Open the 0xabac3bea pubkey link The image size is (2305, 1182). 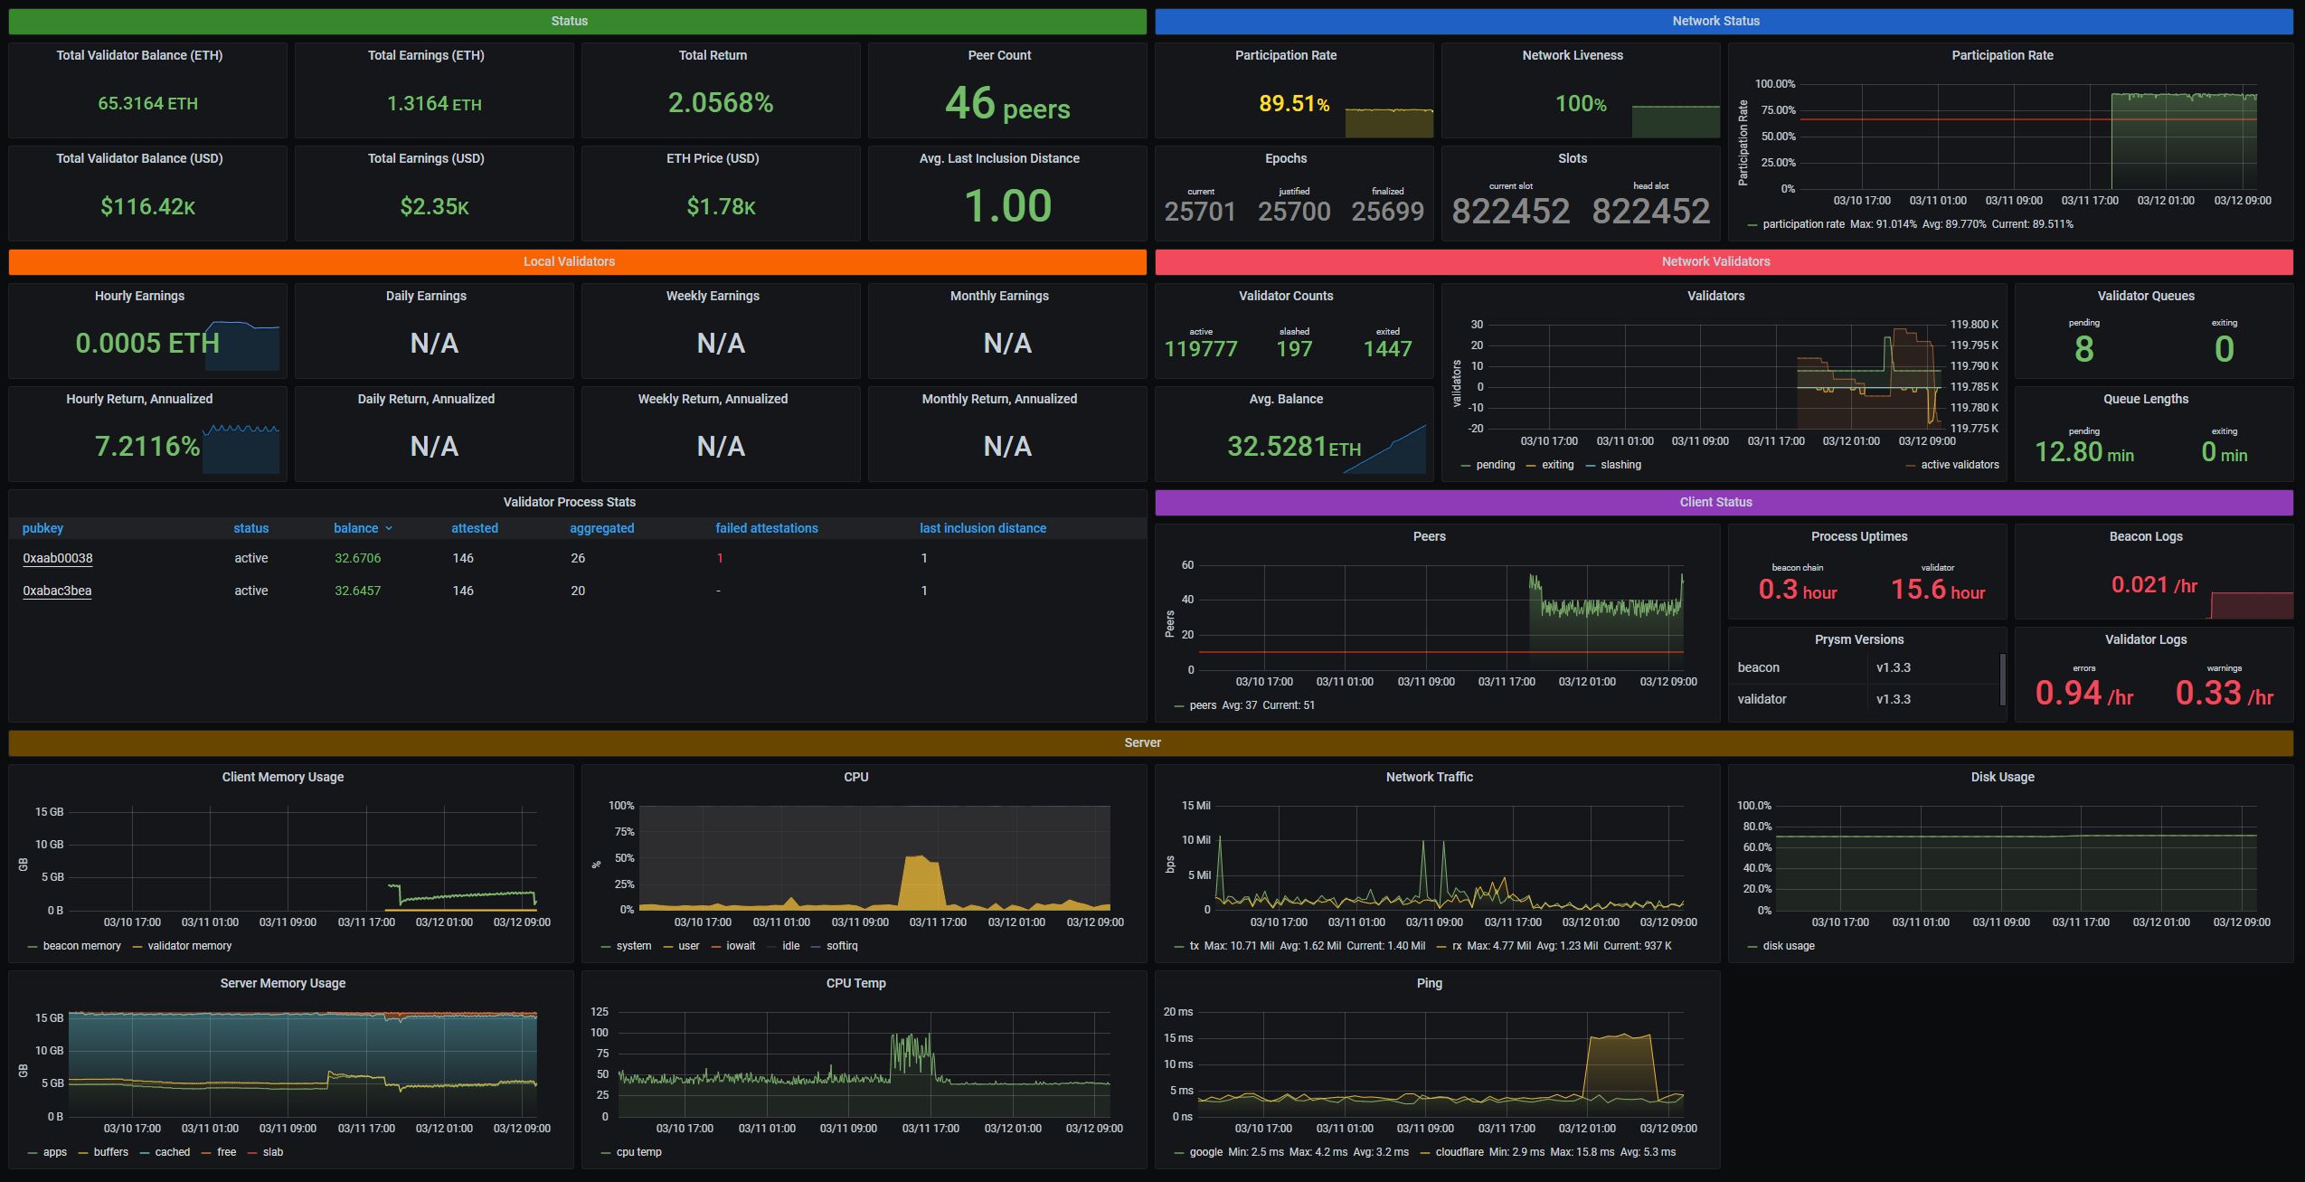[x=57, y=591]
